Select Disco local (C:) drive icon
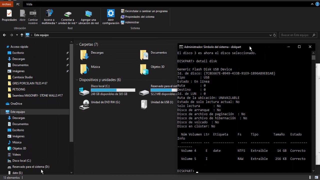Screen dimensions: 320x180 coord(84,91)
